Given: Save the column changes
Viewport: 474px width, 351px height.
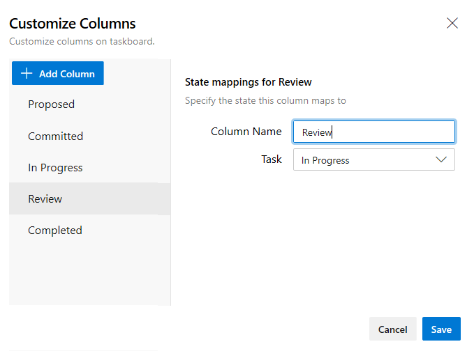Looking at the screenshot, I should [441, 329].
